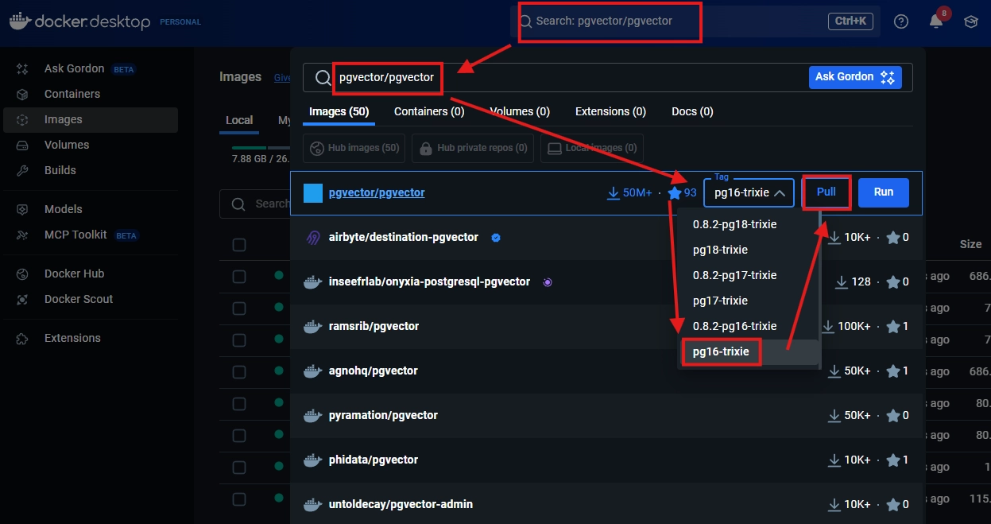Open Ask Gordon in the sidebar

(89, 68)
